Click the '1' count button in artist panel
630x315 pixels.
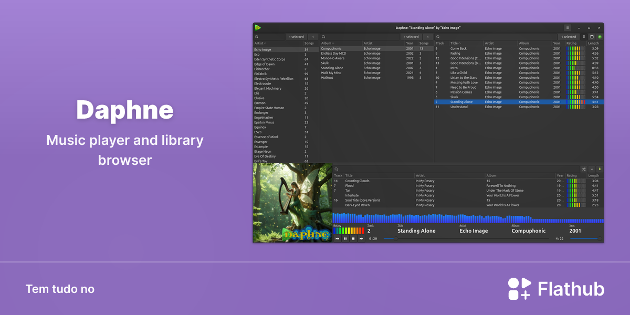(x=313, y=37)
